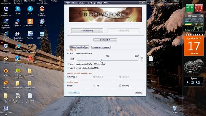Open the Войти в Интернет shortcut
This screenshot has height=116, width=206.
(18, 73)
